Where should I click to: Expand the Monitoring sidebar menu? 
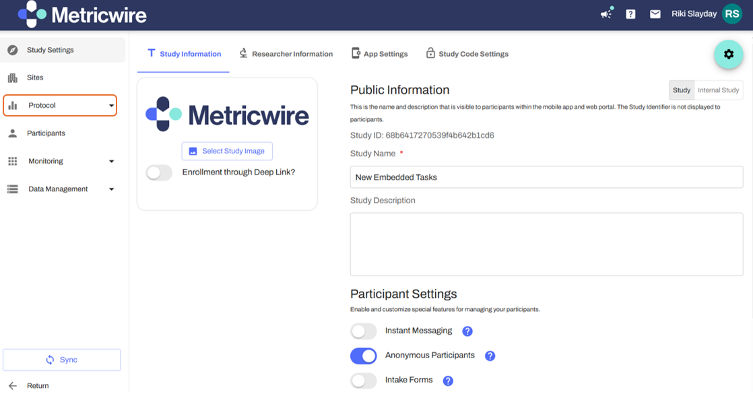pyautogui.click(x=61, y=162)
